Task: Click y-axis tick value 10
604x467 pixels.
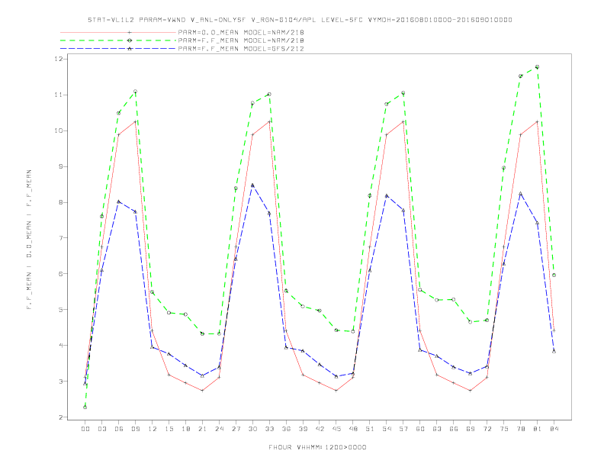Action: point(59,130)
